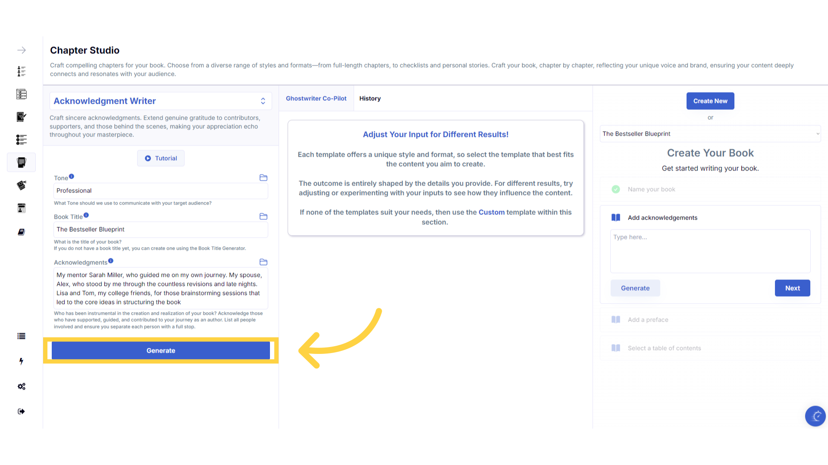The width and height of the screenshot is (828, 465).
Task: Click the Create New button
Action: pos(710,101)
